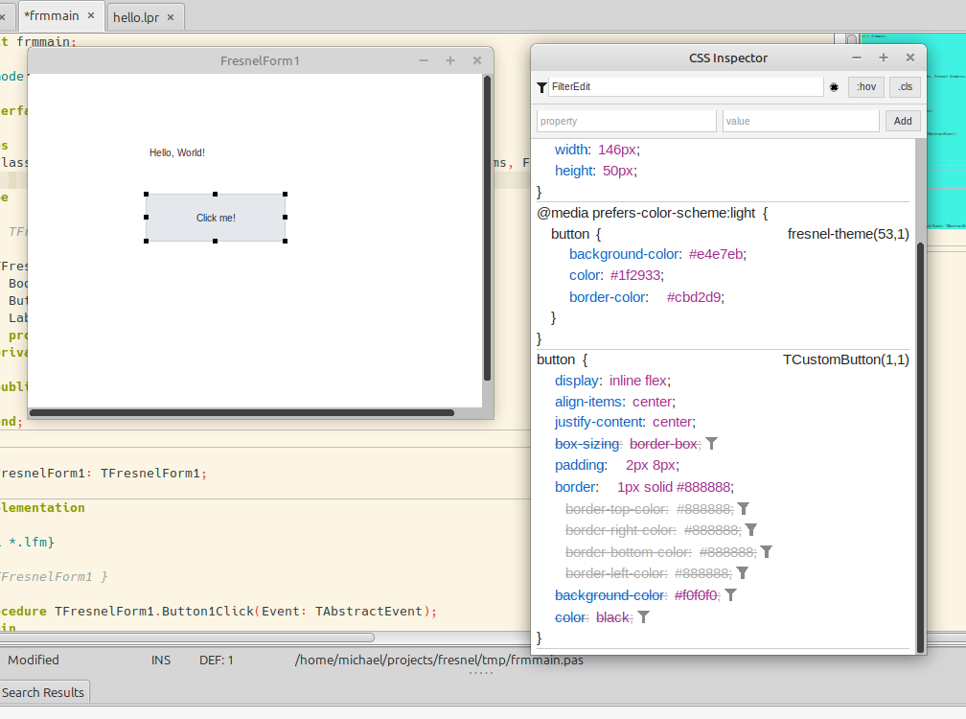Click the display value inline flex

click(637, 381)
